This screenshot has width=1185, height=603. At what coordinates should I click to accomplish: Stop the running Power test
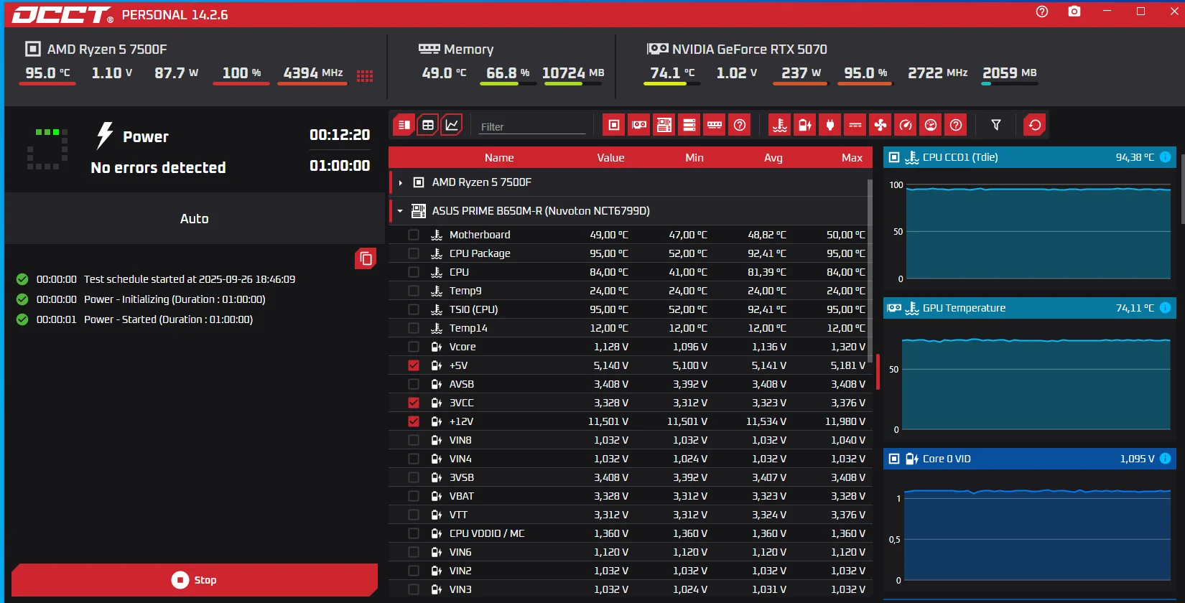click(x=195, y=580)
